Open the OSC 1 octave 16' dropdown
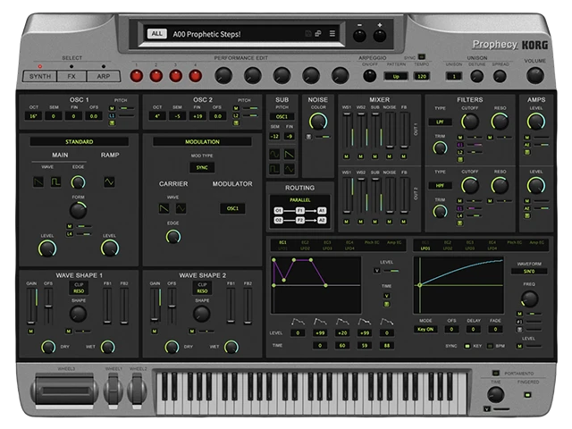The image size is (572, 429). pyautogui.click(x=33, y=116)
